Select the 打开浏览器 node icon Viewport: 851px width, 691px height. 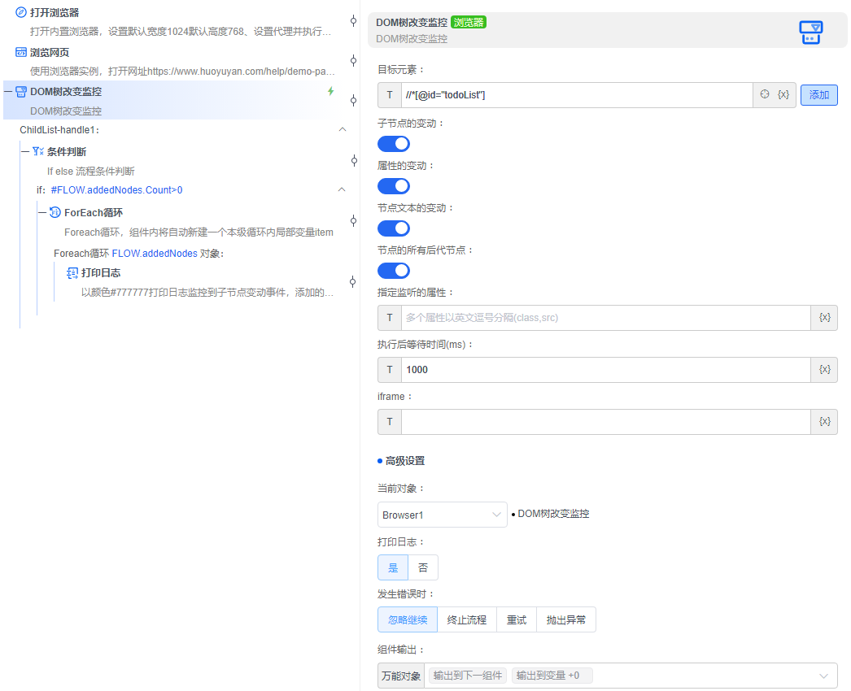21,11
